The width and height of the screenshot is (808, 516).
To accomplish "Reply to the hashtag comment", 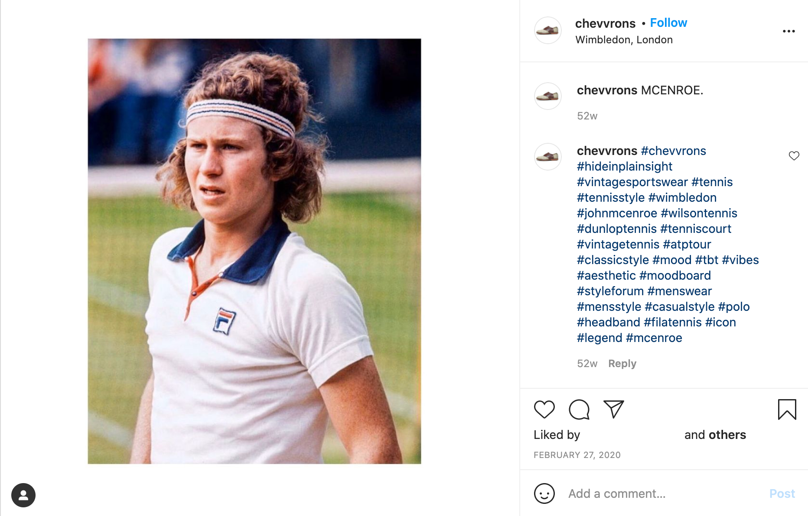I will (622, 364).
